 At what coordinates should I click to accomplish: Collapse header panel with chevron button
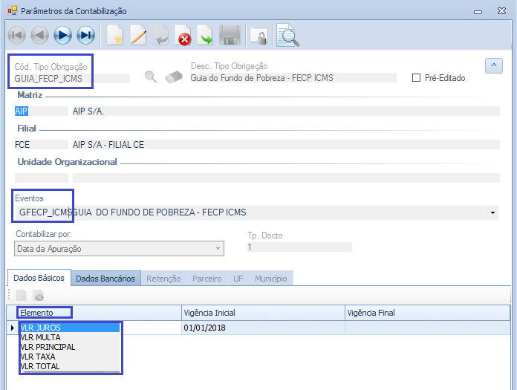pos(494,65)
